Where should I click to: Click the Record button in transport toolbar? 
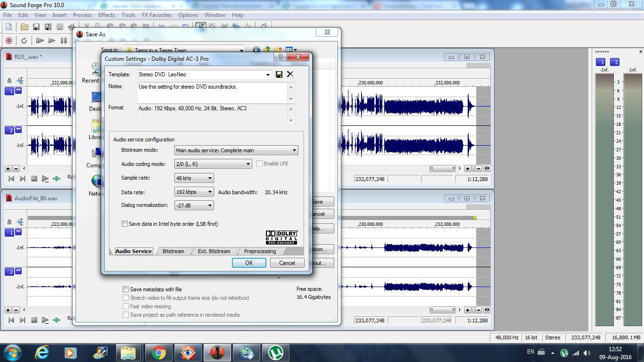[8, 41]
